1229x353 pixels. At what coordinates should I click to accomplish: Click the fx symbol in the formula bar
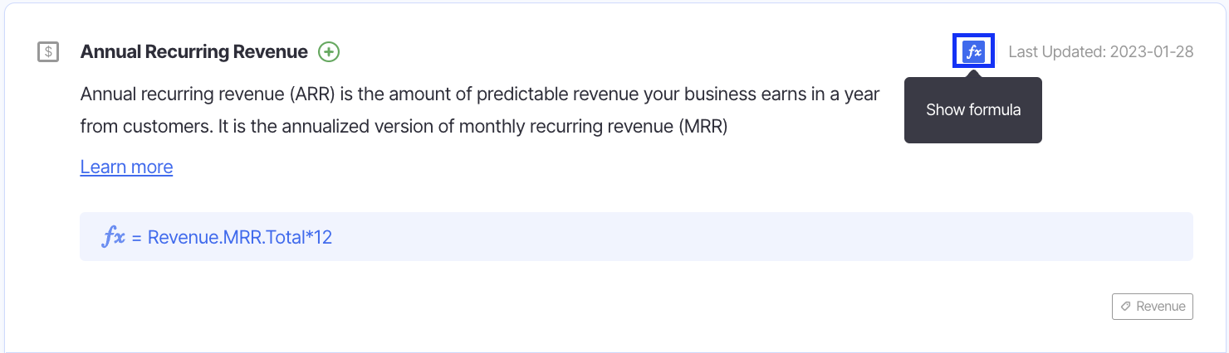click(113, 237)
